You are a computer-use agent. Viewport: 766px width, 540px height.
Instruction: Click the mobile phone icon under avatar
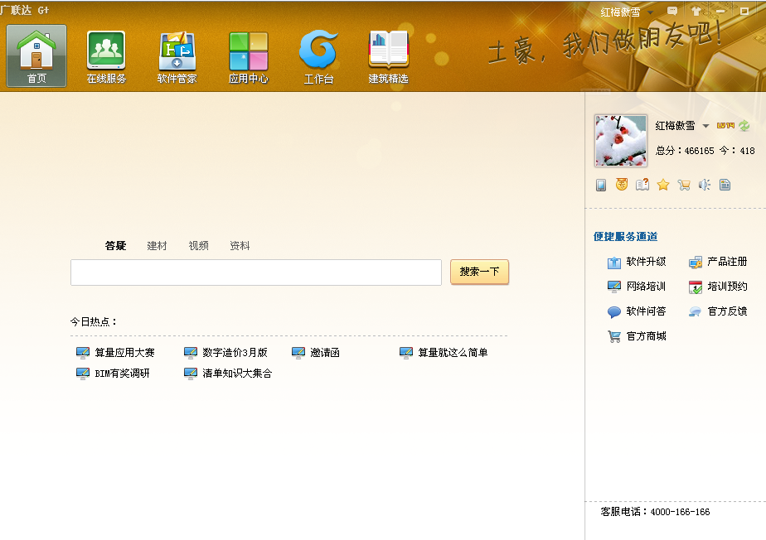click(x=601, y=185)
